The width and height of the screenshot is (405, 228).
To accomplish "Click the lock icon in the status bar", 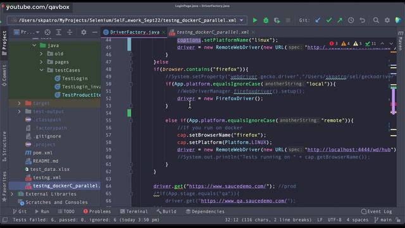I will point(398,220).
